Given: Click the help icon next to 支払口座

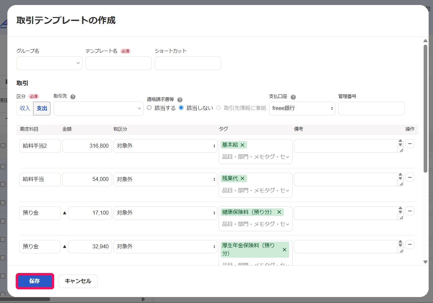Looking at the screenshot, I should (x=293, y=97).
